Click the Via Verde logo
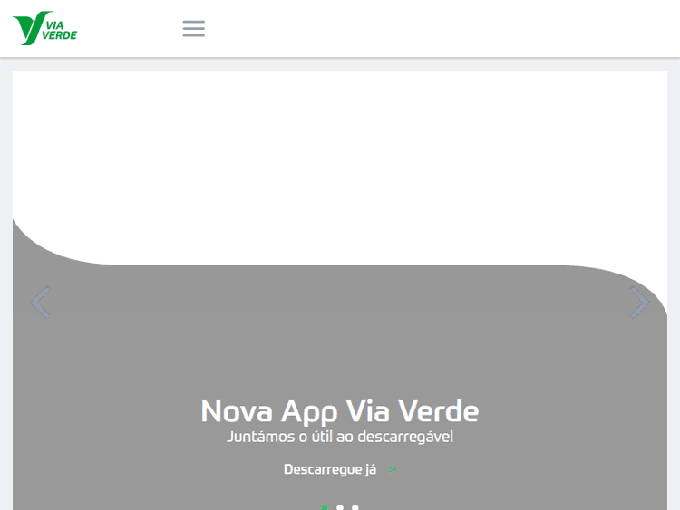 click(x=44, y=28)
